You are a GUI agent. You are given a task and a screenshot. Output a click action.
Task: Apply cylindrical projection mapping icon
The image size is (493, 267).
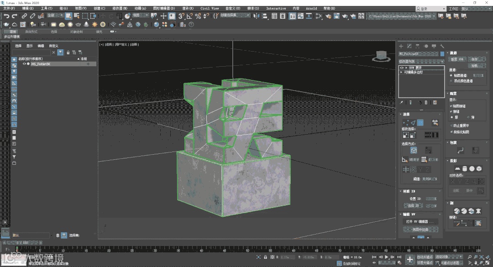(x=464, y=169)
